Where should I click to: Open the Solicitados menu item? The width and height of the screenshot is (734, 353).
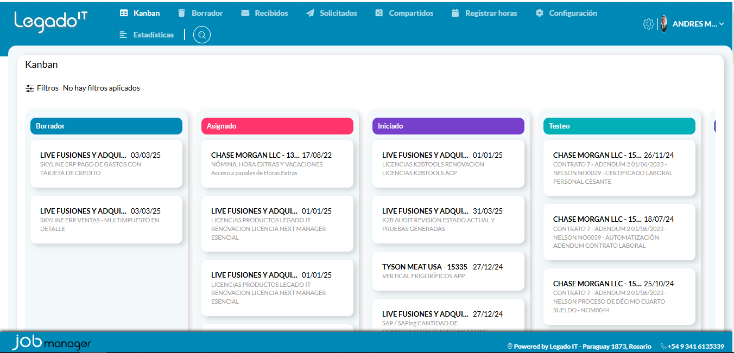point(332,13)
